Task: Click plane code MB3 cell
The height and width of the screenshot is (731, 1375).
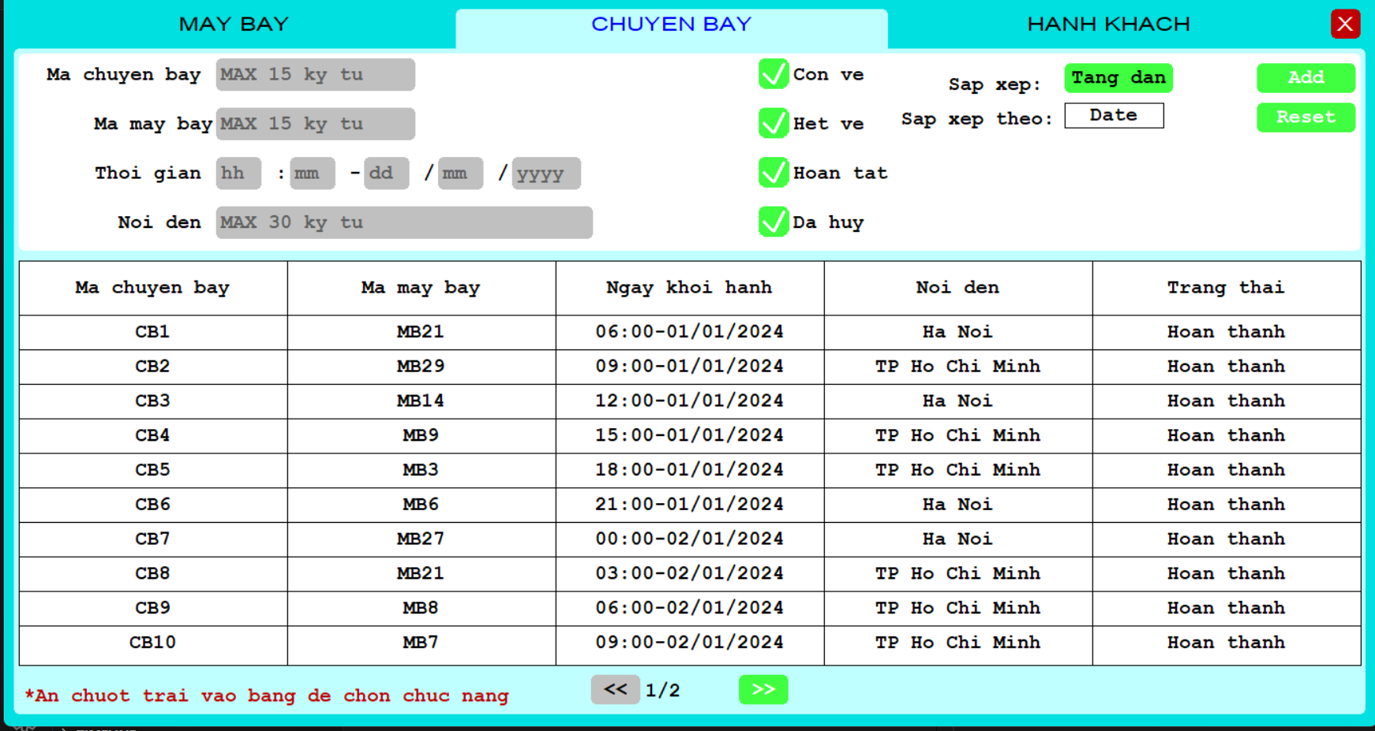Action: point(421,471)
